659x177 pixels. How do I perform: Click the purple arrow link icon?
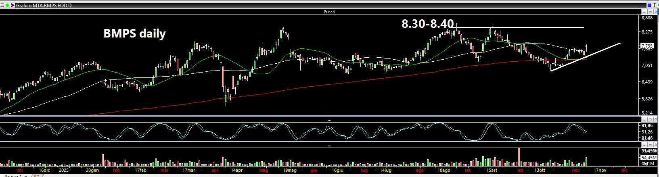(x=13, y=5)
